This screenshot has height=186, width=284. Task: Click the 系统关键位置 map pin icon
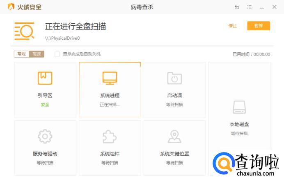[174, 137]
